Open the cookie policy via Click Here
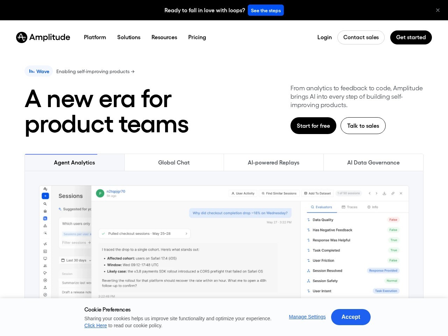This screenshot has height=336, width=448. click(96, 325)
